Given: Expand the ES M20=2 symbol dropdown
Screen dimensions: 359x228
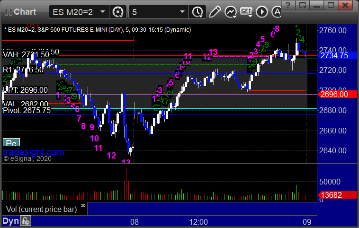Looking at the screenshot, I should (103, 12).
